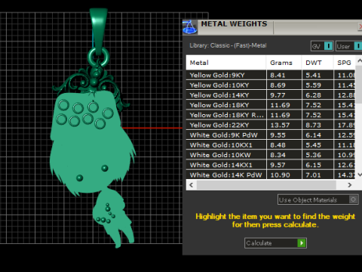This screenshot has width=362, height=272.
Task: Select the Yellow Gold:9KY row
Action: click(271, 75)
